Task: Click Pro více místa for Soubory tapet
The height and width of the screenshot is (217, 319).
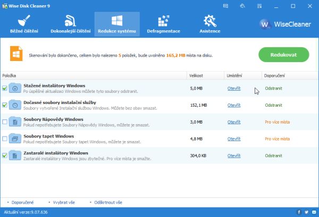Action: pos(278,139)
